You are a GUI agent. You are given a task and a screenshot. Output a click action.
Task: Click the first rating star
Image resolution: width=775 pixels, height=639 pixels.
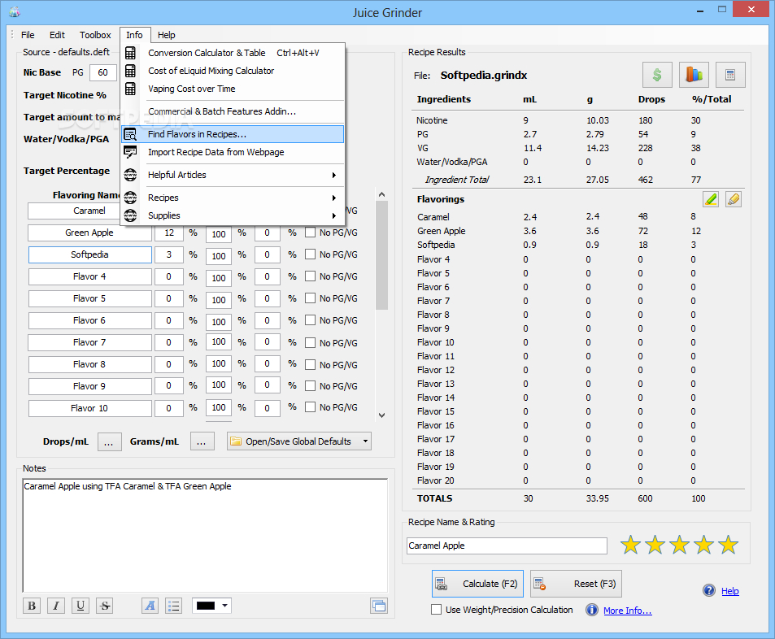[x=631, y=545]
